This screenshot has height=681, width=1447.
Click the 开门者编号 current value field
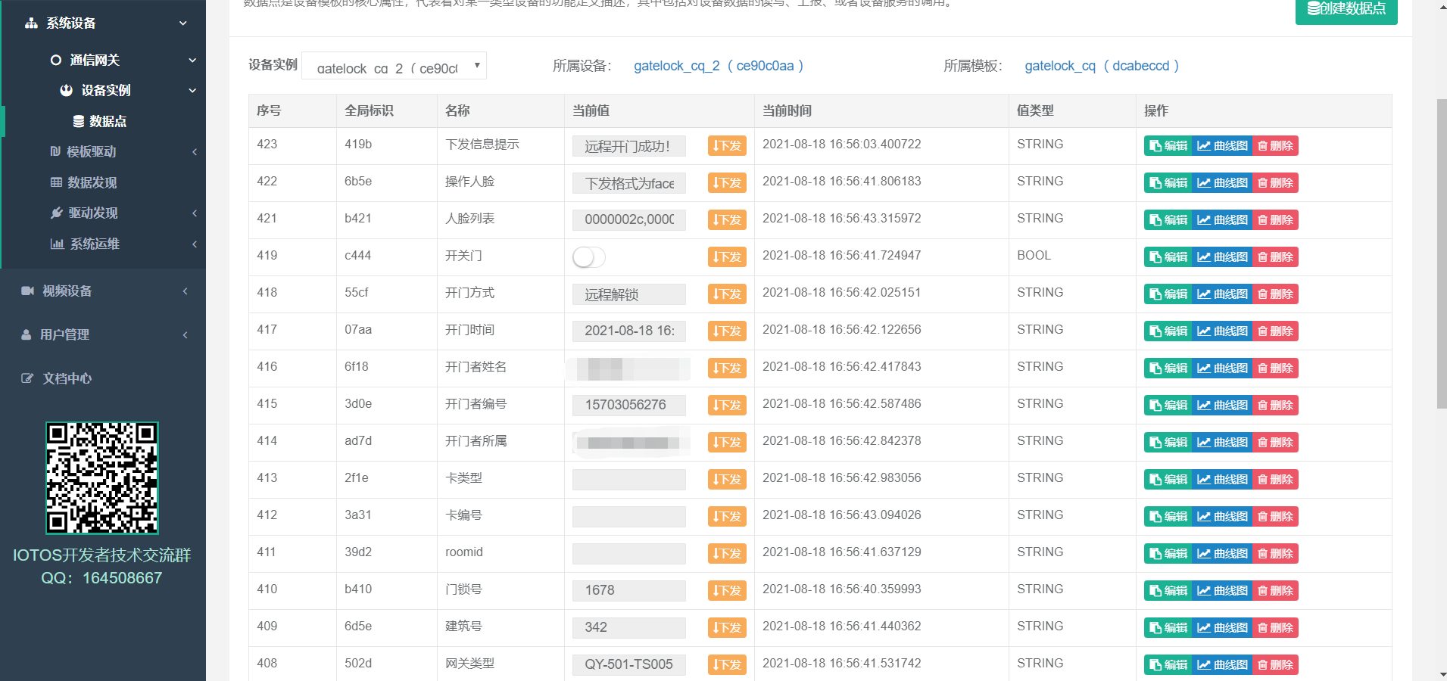click(629, 405)
